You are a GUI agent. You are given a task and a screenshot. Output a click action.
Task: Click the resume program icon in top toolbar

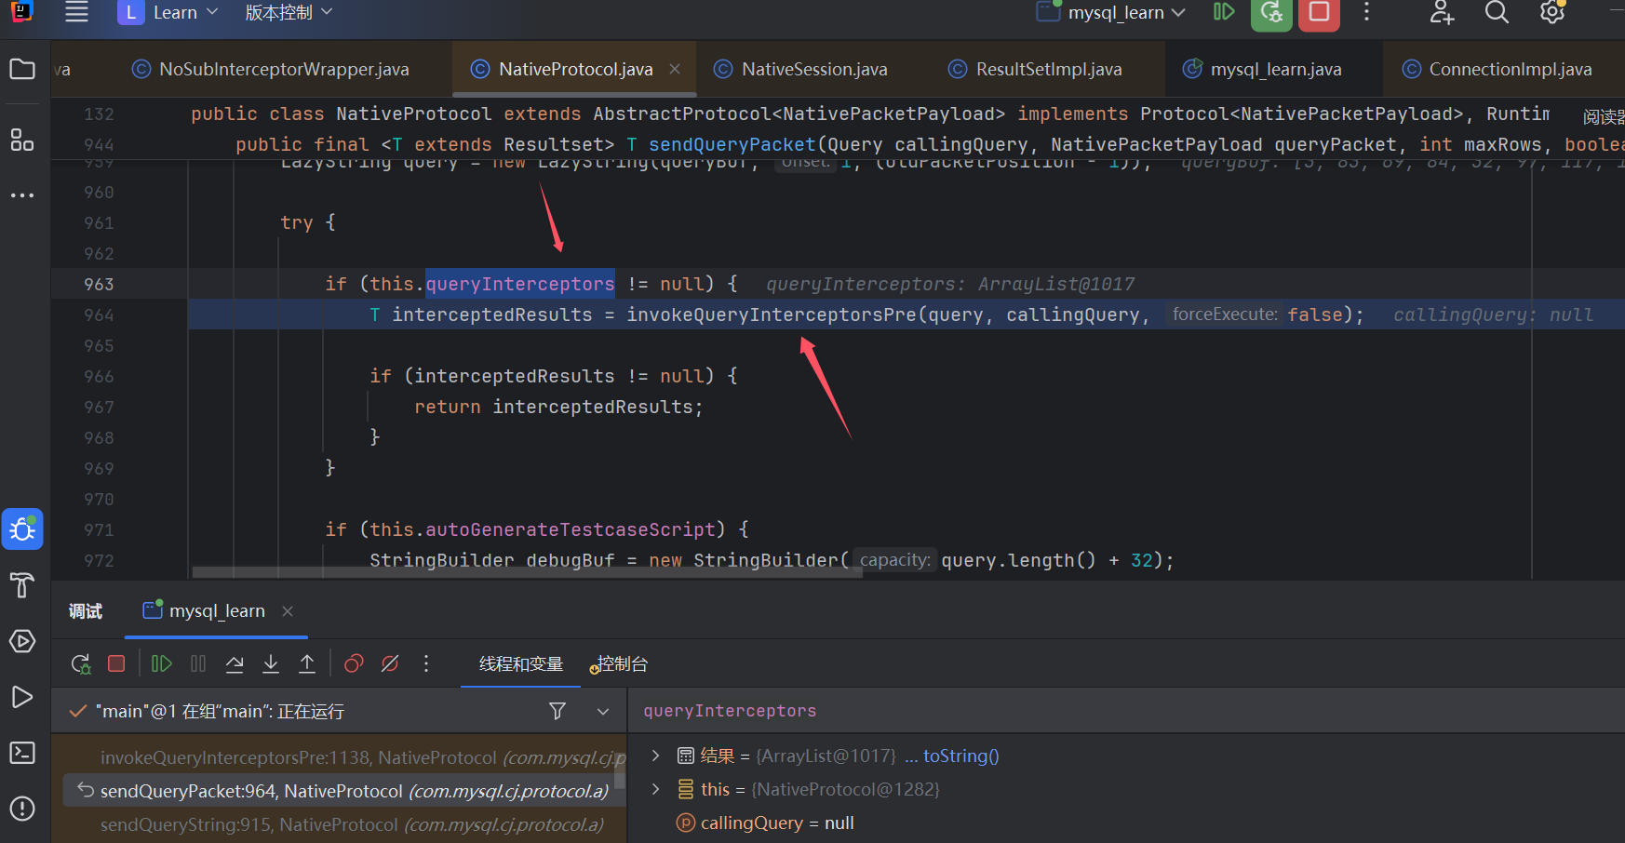1224,12
